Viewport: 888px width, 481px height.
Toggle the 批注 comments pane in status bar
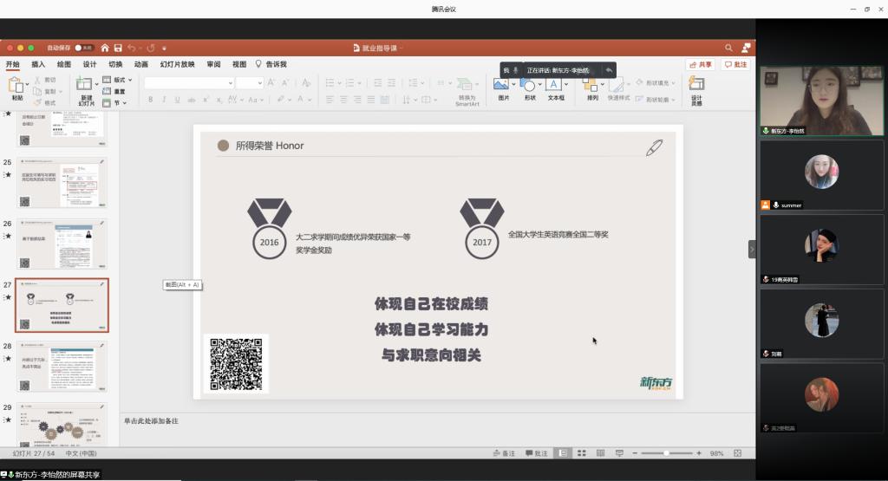click(x=537, y=453)
